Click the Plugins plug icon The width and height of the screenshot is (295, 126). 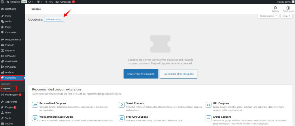coord(2,107)
